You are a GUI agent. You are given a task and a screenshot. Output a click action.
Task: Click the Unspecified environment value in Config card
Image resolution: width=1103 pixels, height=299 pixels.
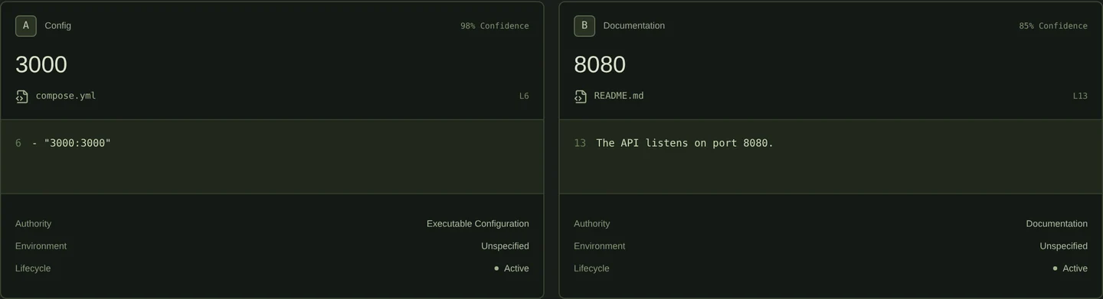(x=505, y=246)
